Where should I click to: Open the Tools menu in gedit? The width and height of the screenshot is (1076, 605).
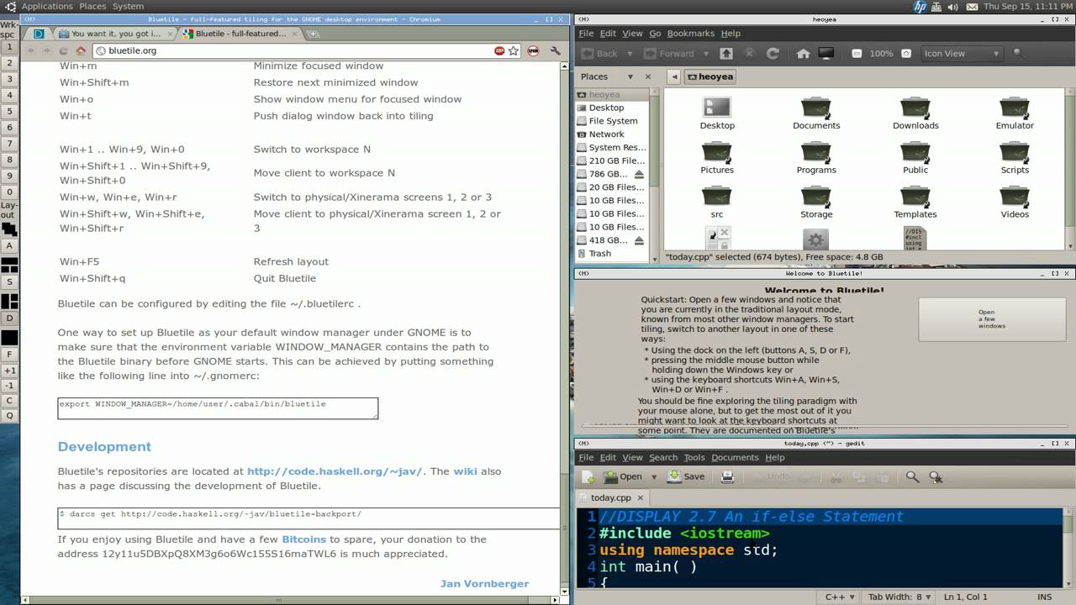coord(694,458)
